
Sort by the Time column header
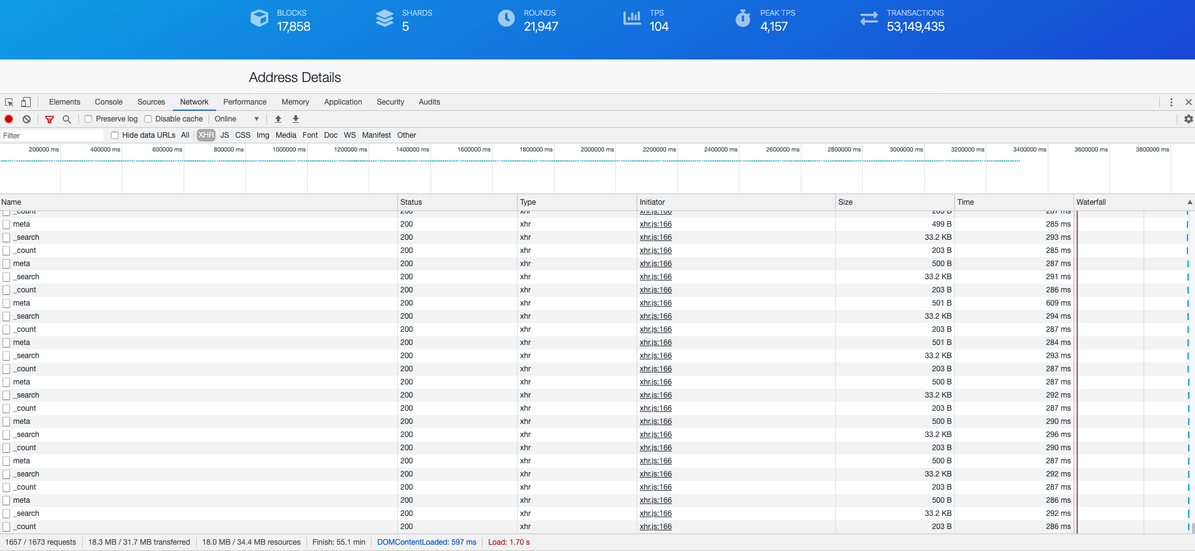point(1015,202)
